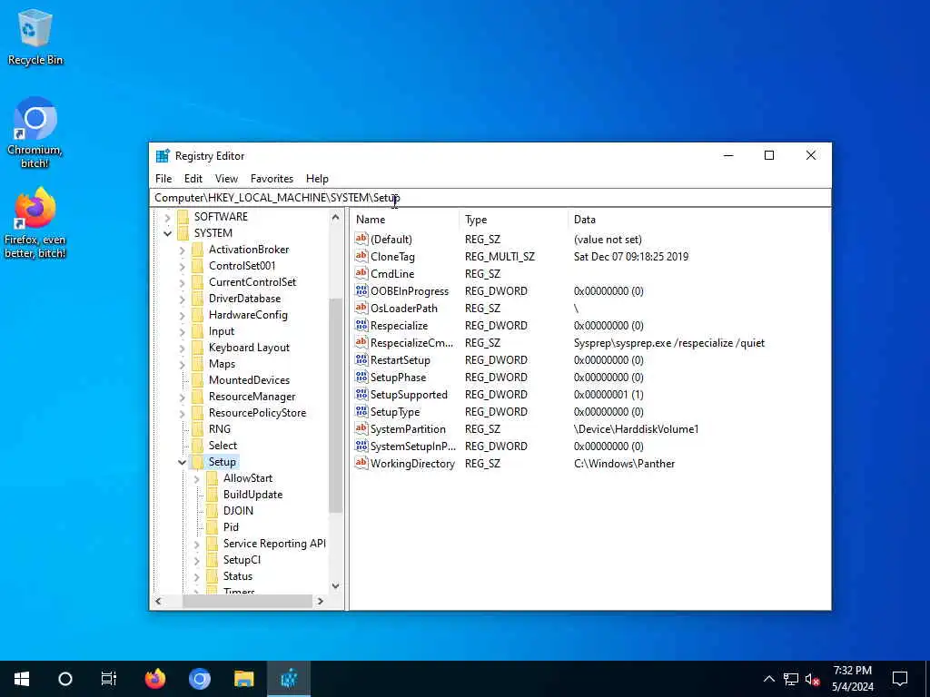Open the Action Center notifications icon
Image resolution: width=930 pixels, height=697 pixels.
click(900, 679)
